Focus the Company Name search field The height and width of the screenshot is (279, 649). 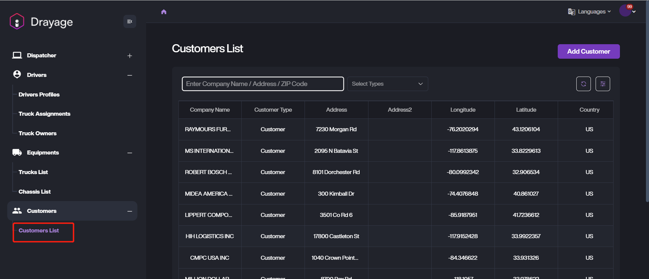[x=263, y=84]
